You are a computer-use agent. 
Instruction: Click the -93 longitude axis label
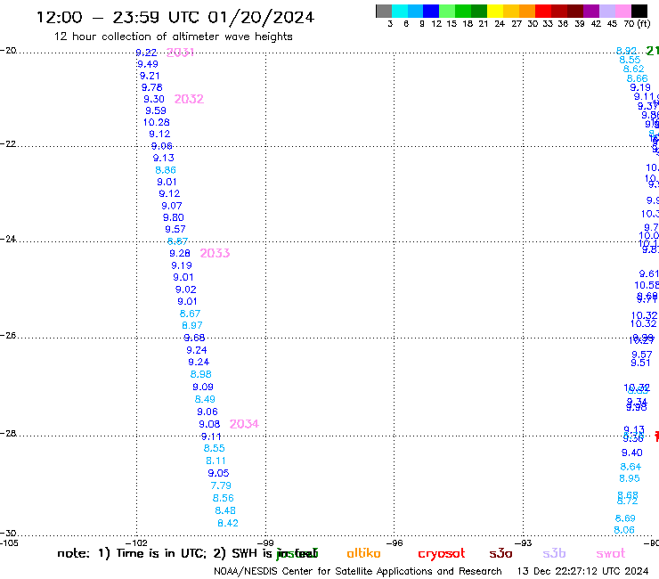(x=524, y=543)
